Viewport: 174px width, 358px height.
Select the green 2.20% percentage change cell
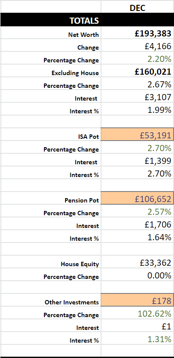pyautogui.click(x=138, y=59)
